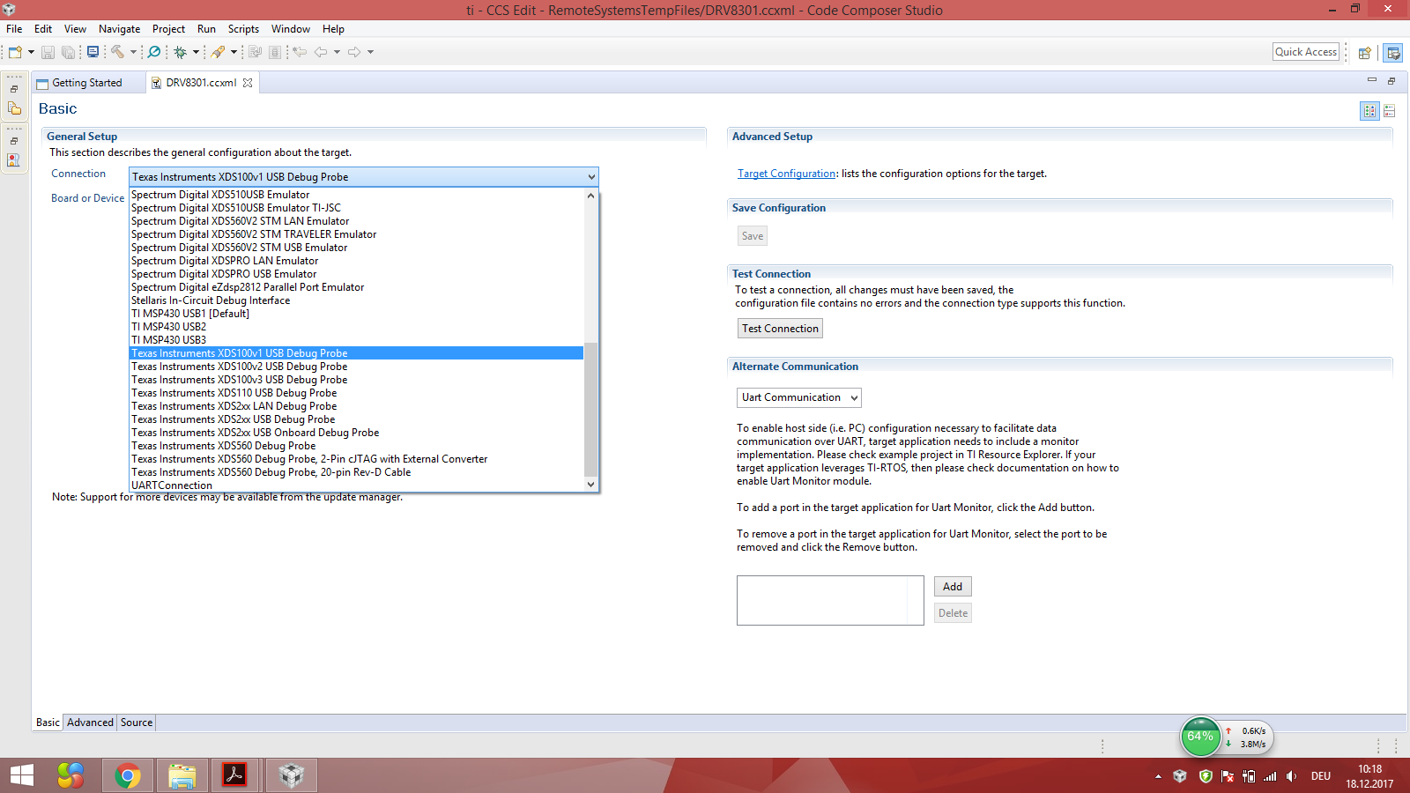The height and width of the screenshot is (793, 1410).
Task: Select Texas Instruments XDS2xx USB Onboard Debug Probe
Action: click(356, 433)
